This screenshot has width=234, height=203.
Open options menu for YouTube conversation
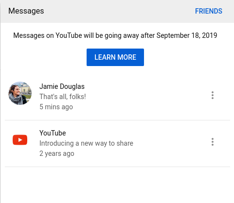click(x=213, y=142)
